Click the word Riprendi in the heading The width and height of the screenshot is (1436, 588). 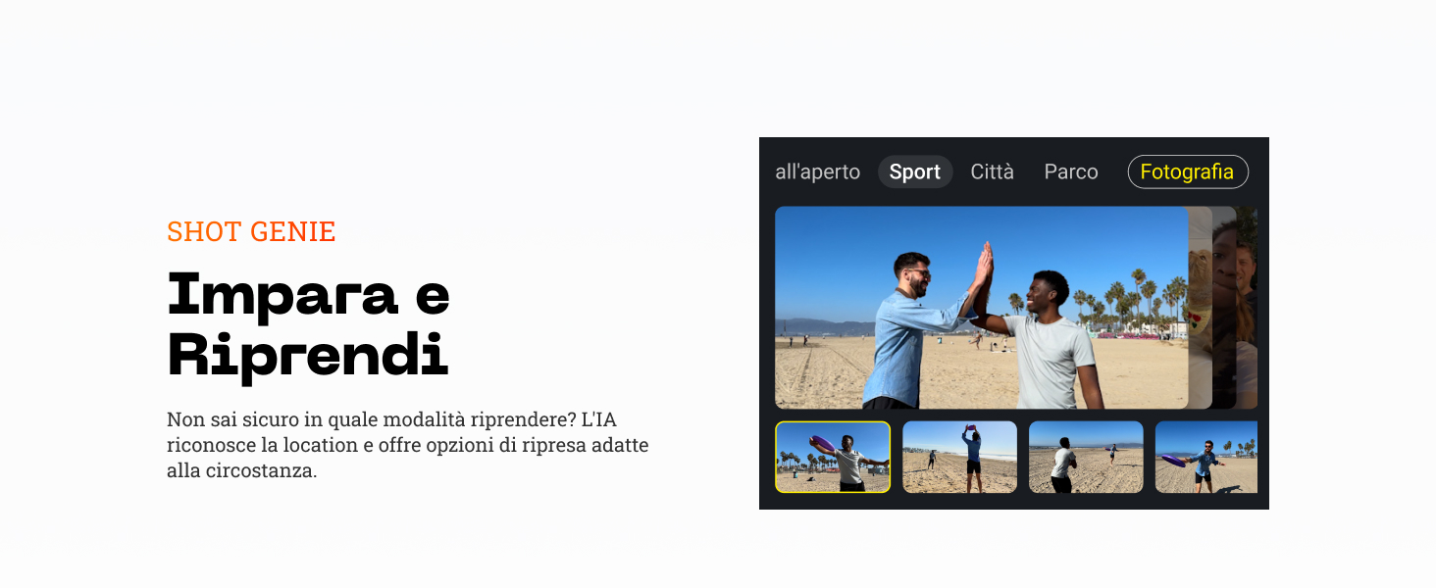click(x=308, y=355)
